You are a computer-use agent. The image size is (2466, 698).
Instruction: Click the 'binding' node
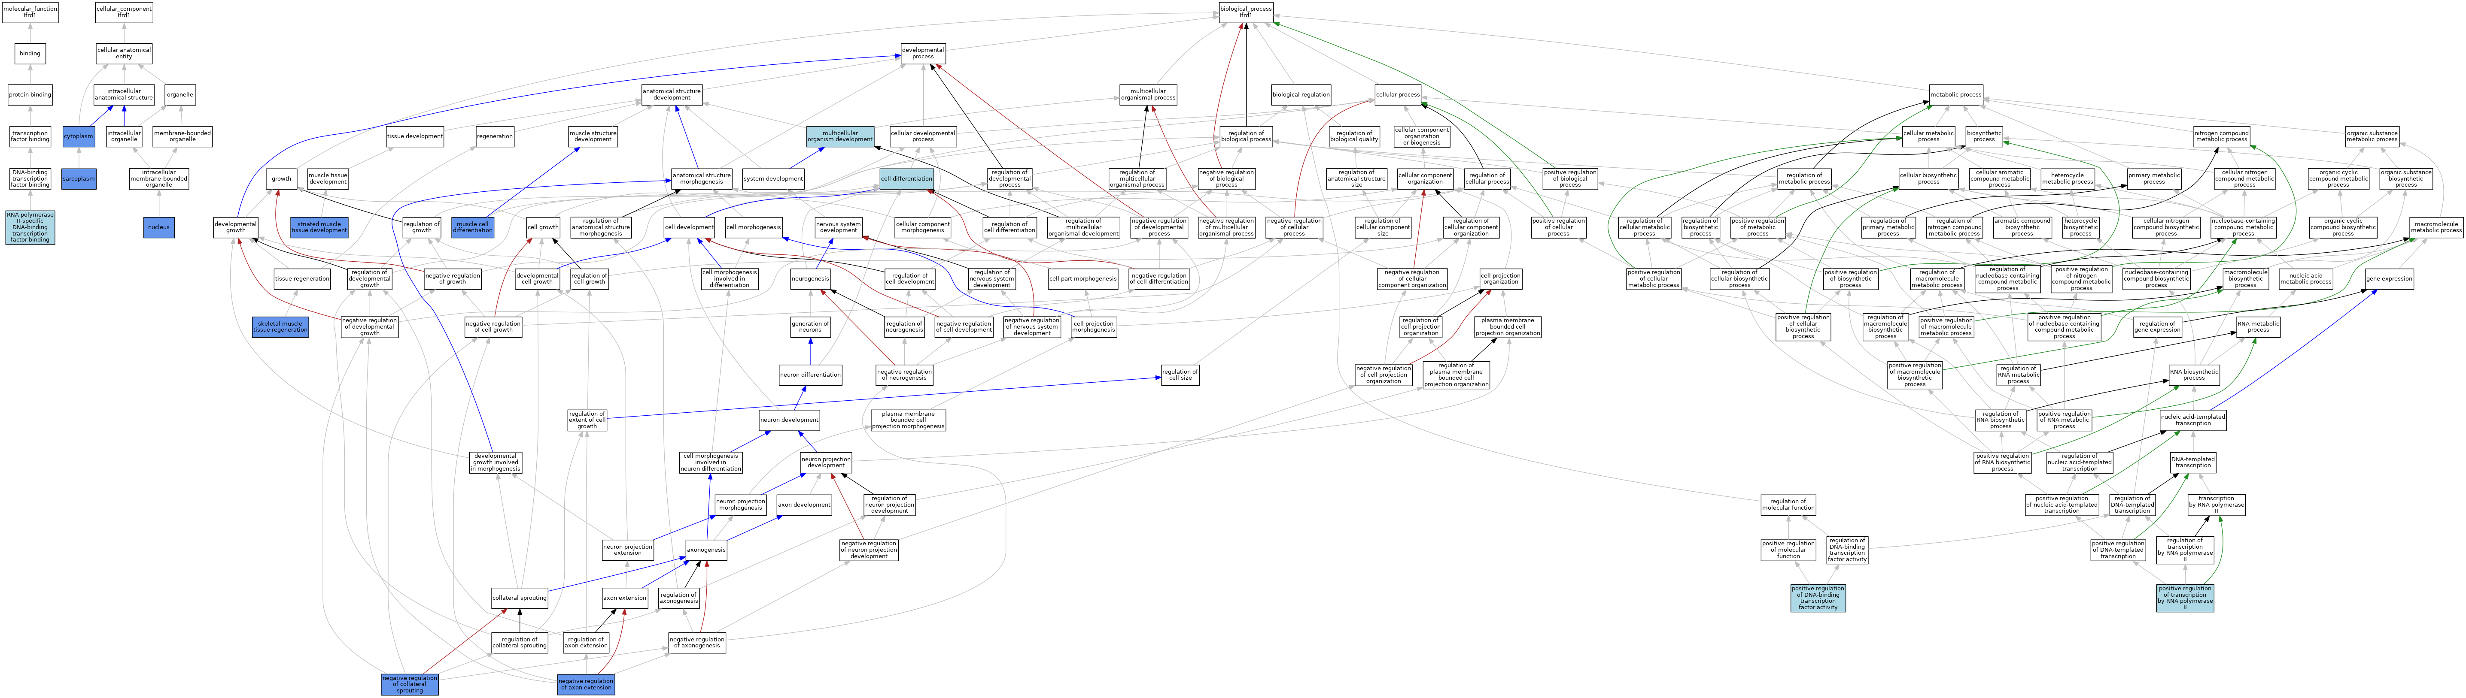click(x=30, y=54)
